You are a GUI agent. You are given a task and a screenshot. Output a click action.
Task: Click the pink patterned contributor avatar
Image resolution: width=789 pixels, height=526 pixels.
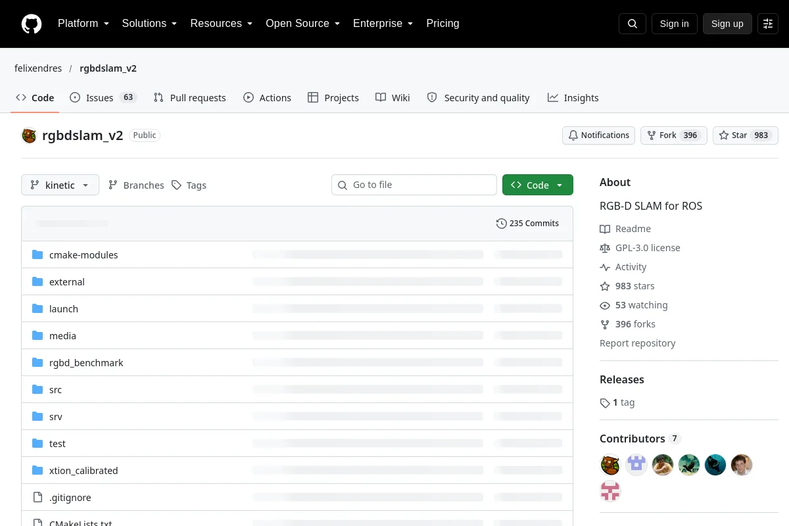click(610, 491)
